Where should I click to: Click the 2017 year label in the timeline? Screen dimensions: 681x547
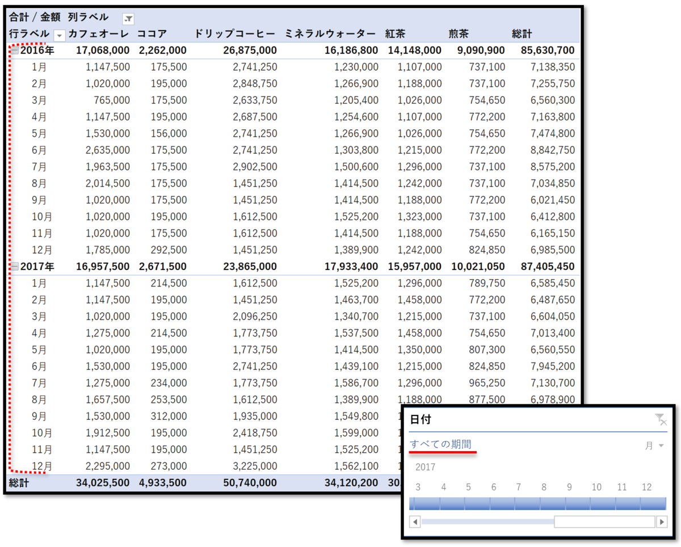coord(425,467)
